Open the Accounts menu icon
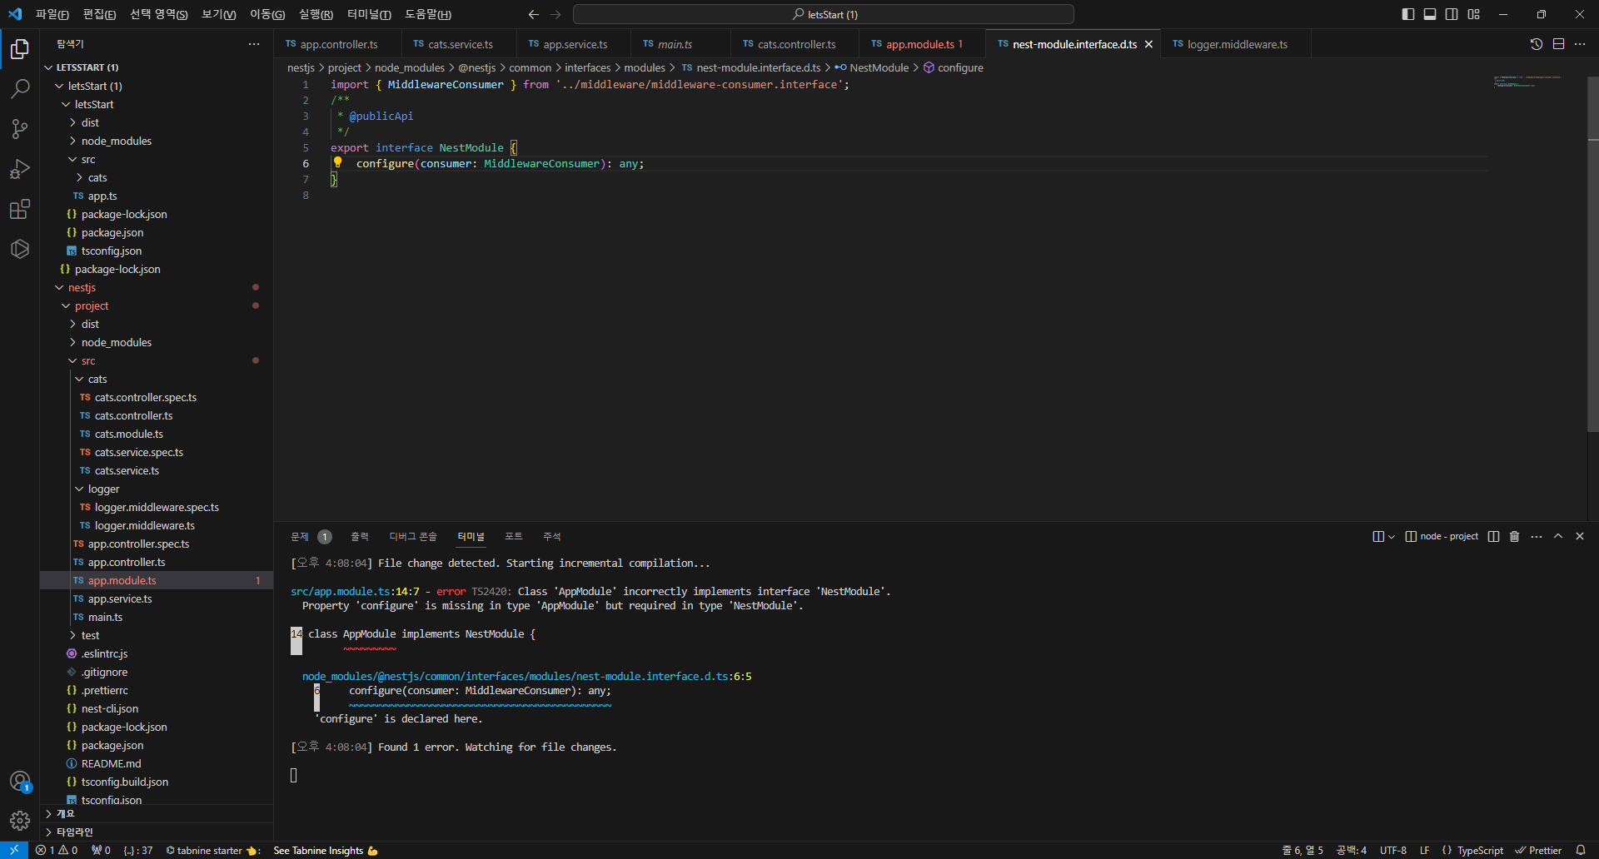 pos(20,782)
